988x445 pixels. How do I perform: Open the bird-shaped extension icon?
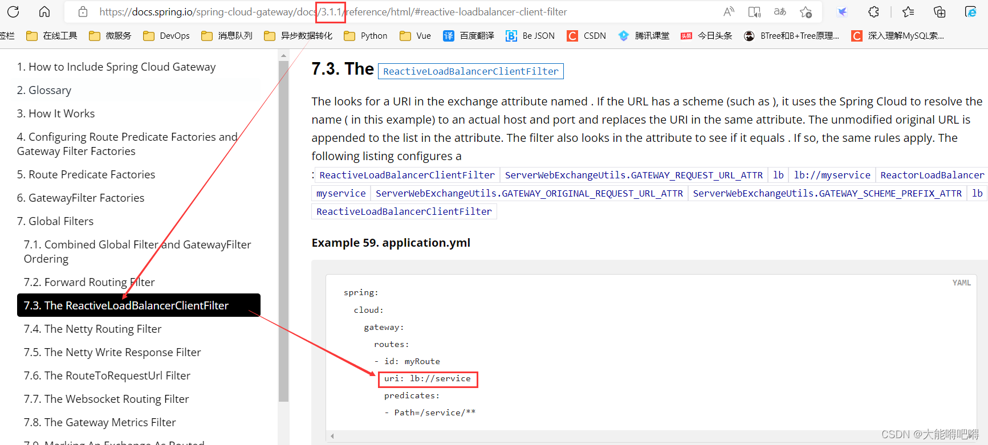[x=842, y=11]
